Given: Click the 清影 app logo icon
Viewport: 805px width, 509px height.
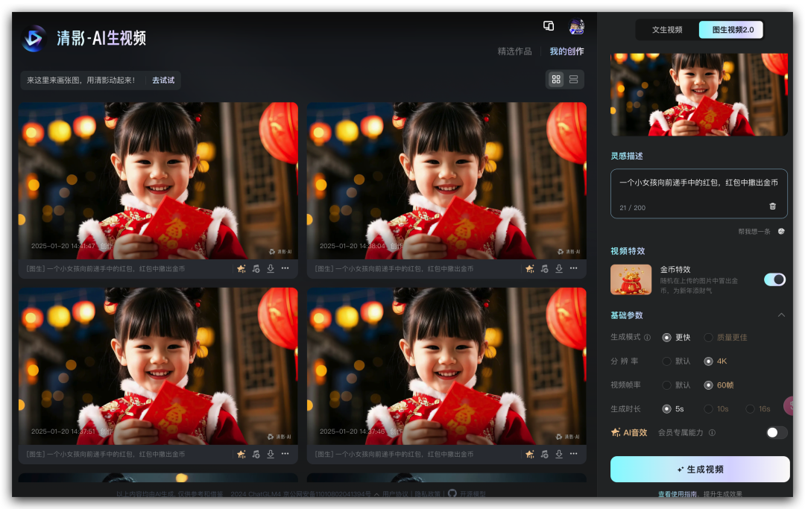Looking at the screenshot, I should [34, 38].
